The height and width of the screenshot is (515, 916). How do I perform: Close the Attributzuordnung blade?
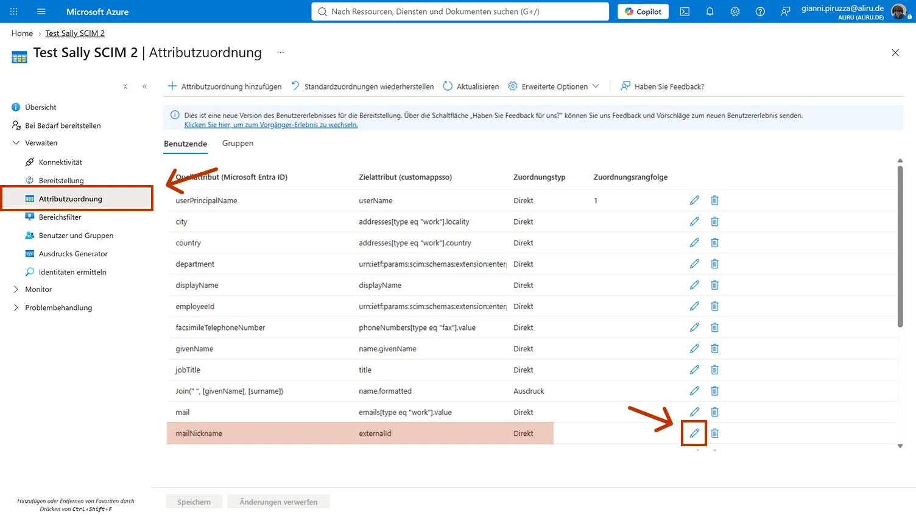click(895, 53)
